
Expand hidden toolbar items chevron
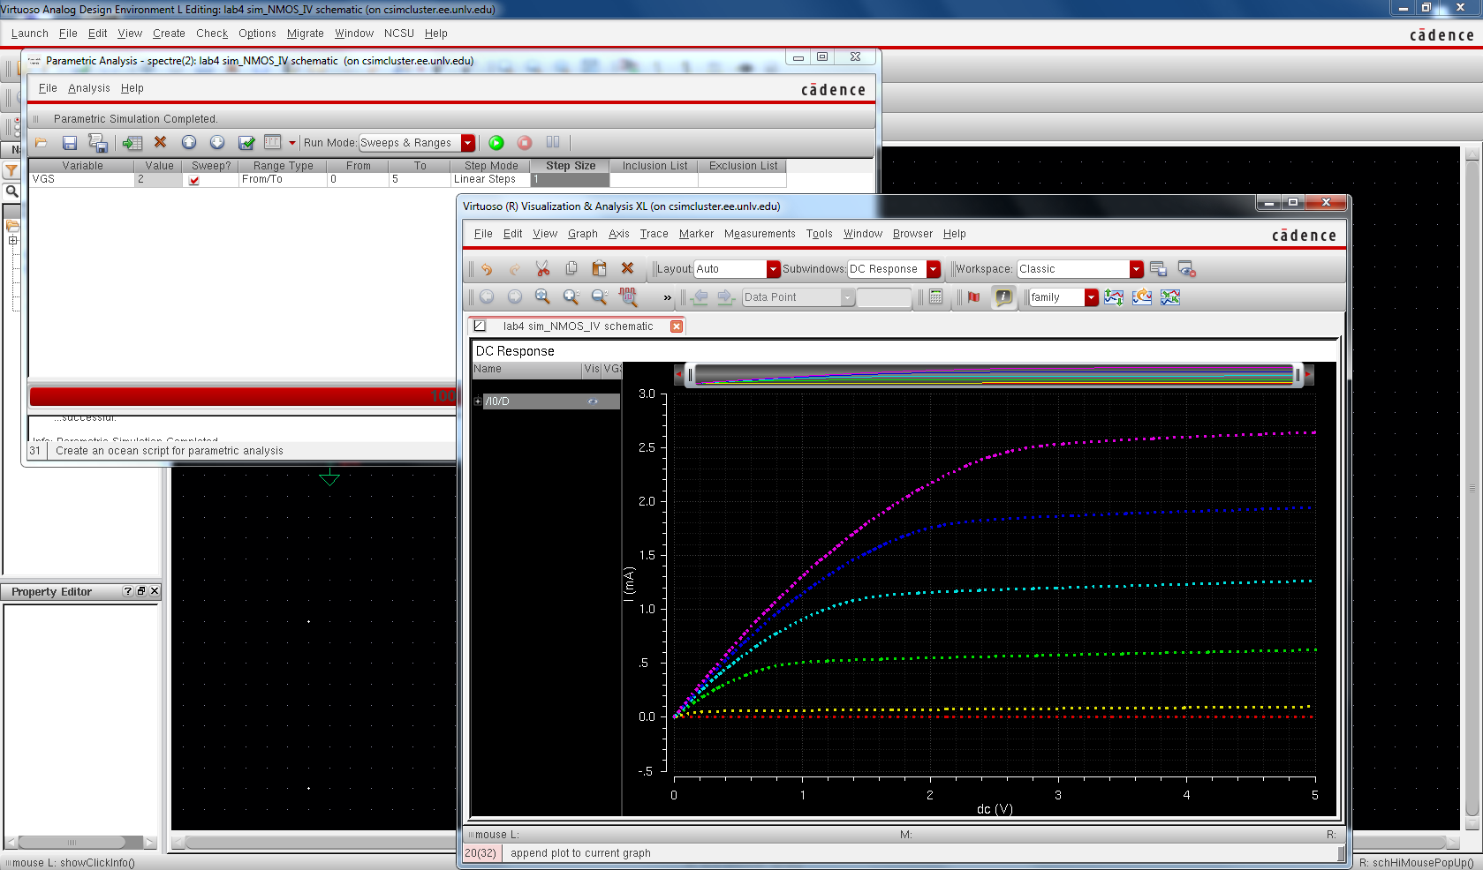point(667,298)
